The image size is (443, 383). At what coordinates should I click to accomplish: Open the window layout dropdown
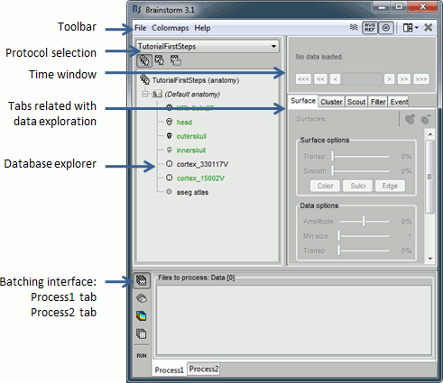(x=411, y=28)
